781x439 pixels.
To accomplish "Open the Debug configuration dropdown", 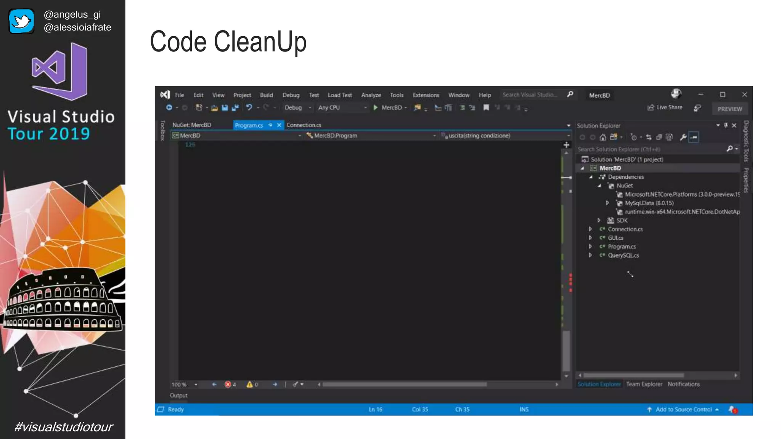I will pos(298,108).
